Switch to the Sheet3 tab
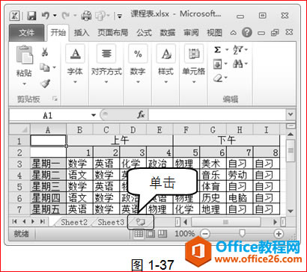 [x=111, y=222]
